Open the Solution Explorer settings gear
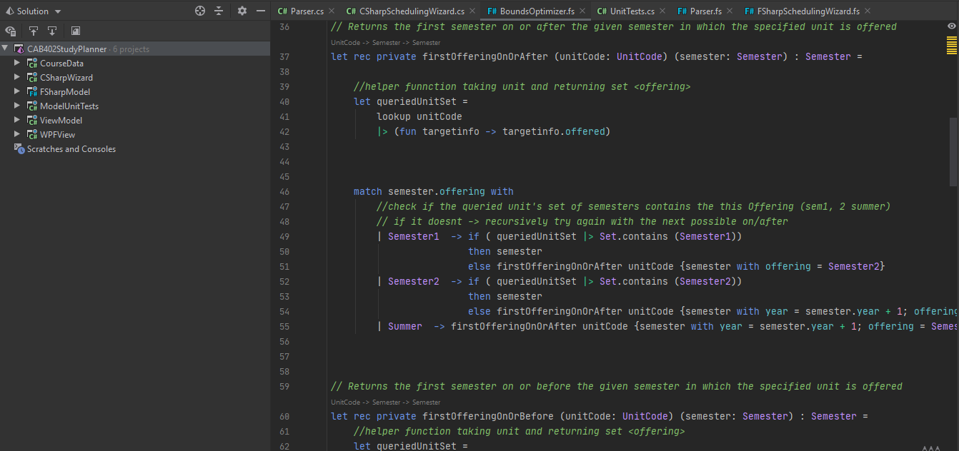The width and height of the screenshot is (959, 451). pyautogui.click(x=242, y=11)
